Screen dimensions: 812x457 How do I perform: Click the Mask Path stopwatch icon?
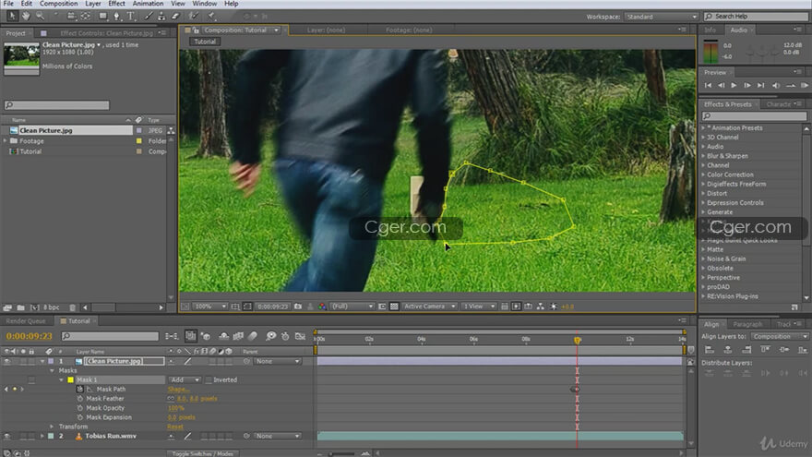click(79, 390)
